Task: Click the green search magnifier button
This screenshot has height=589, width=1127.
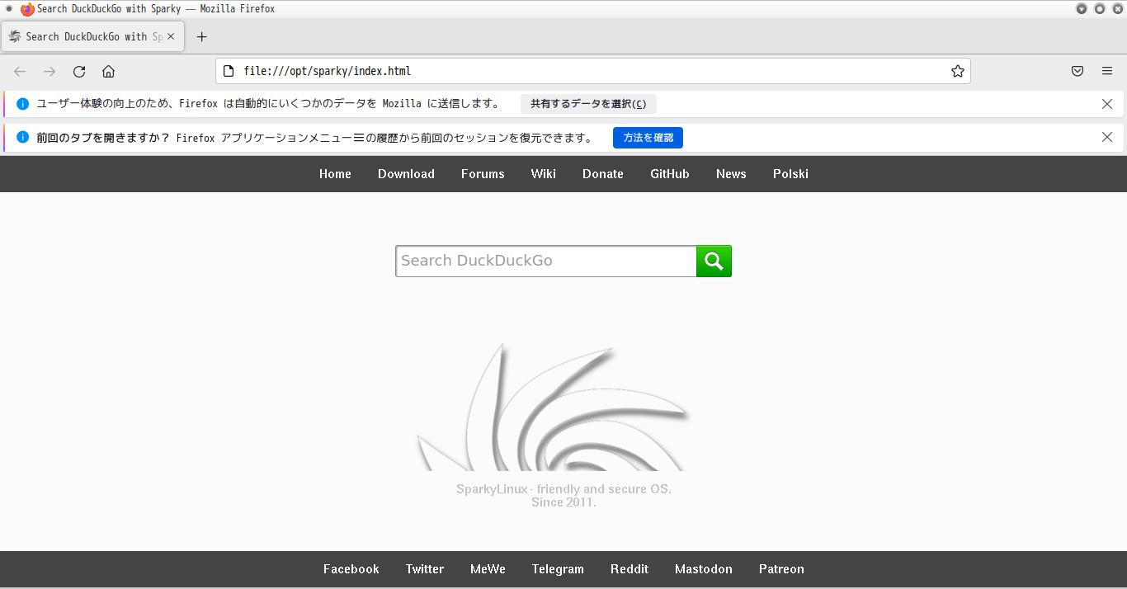Action: coord(714,262)
